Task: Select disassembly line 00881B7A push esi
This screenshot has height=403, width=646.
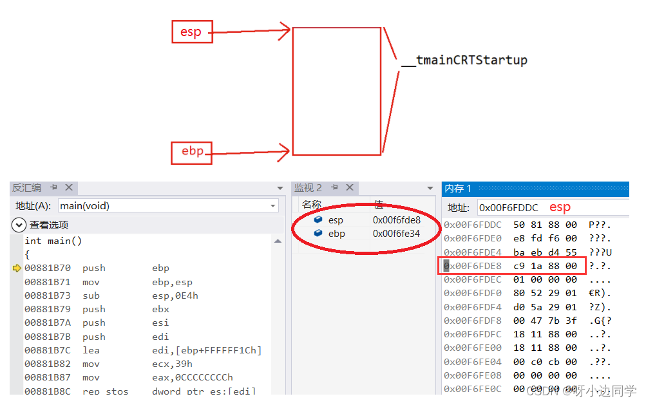Action: tap(97, 323)
